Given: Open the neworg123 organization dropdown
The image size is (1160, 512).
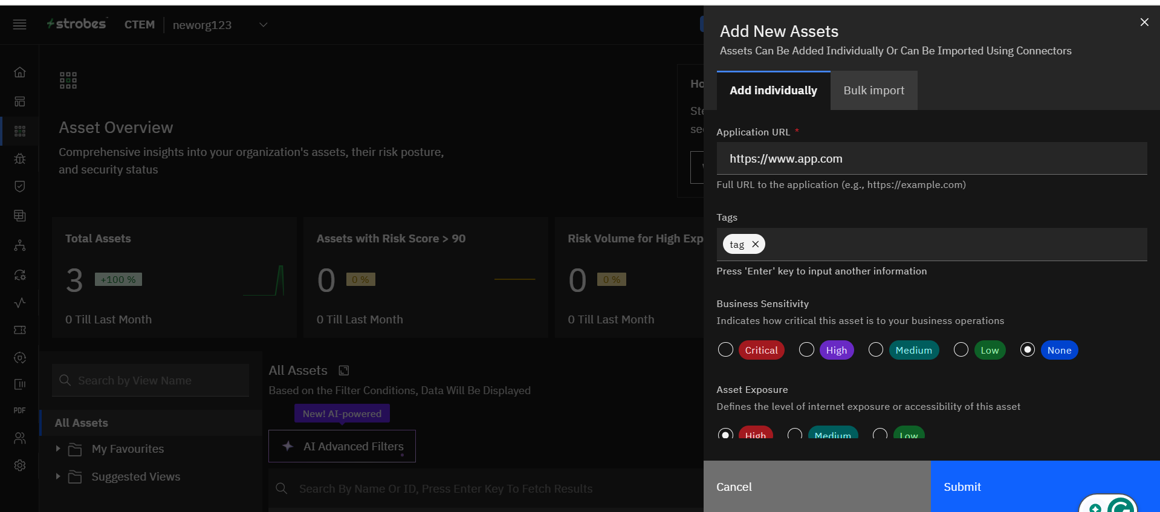Looking at the screenshot, I should [x=263, y=25].
